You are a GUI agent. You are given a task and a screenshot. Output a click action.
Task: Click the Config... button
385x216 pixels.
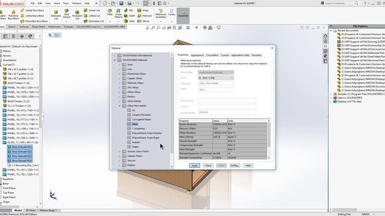point(235,166)
